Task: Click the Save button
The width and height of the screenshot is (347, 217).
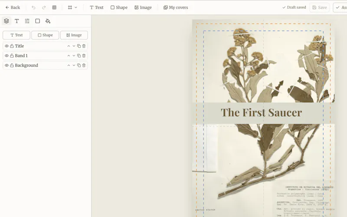Action: click(320, 7)
